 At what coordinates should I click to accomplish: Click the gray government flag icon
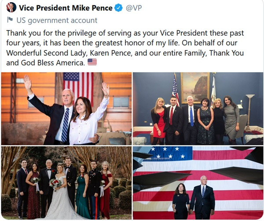pos(10,20)
